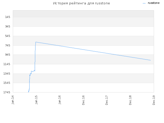Viewport: 164px width, 123px height.
Task: Click the chart title История рейтинга для russtone
Action: click(81, 3)
